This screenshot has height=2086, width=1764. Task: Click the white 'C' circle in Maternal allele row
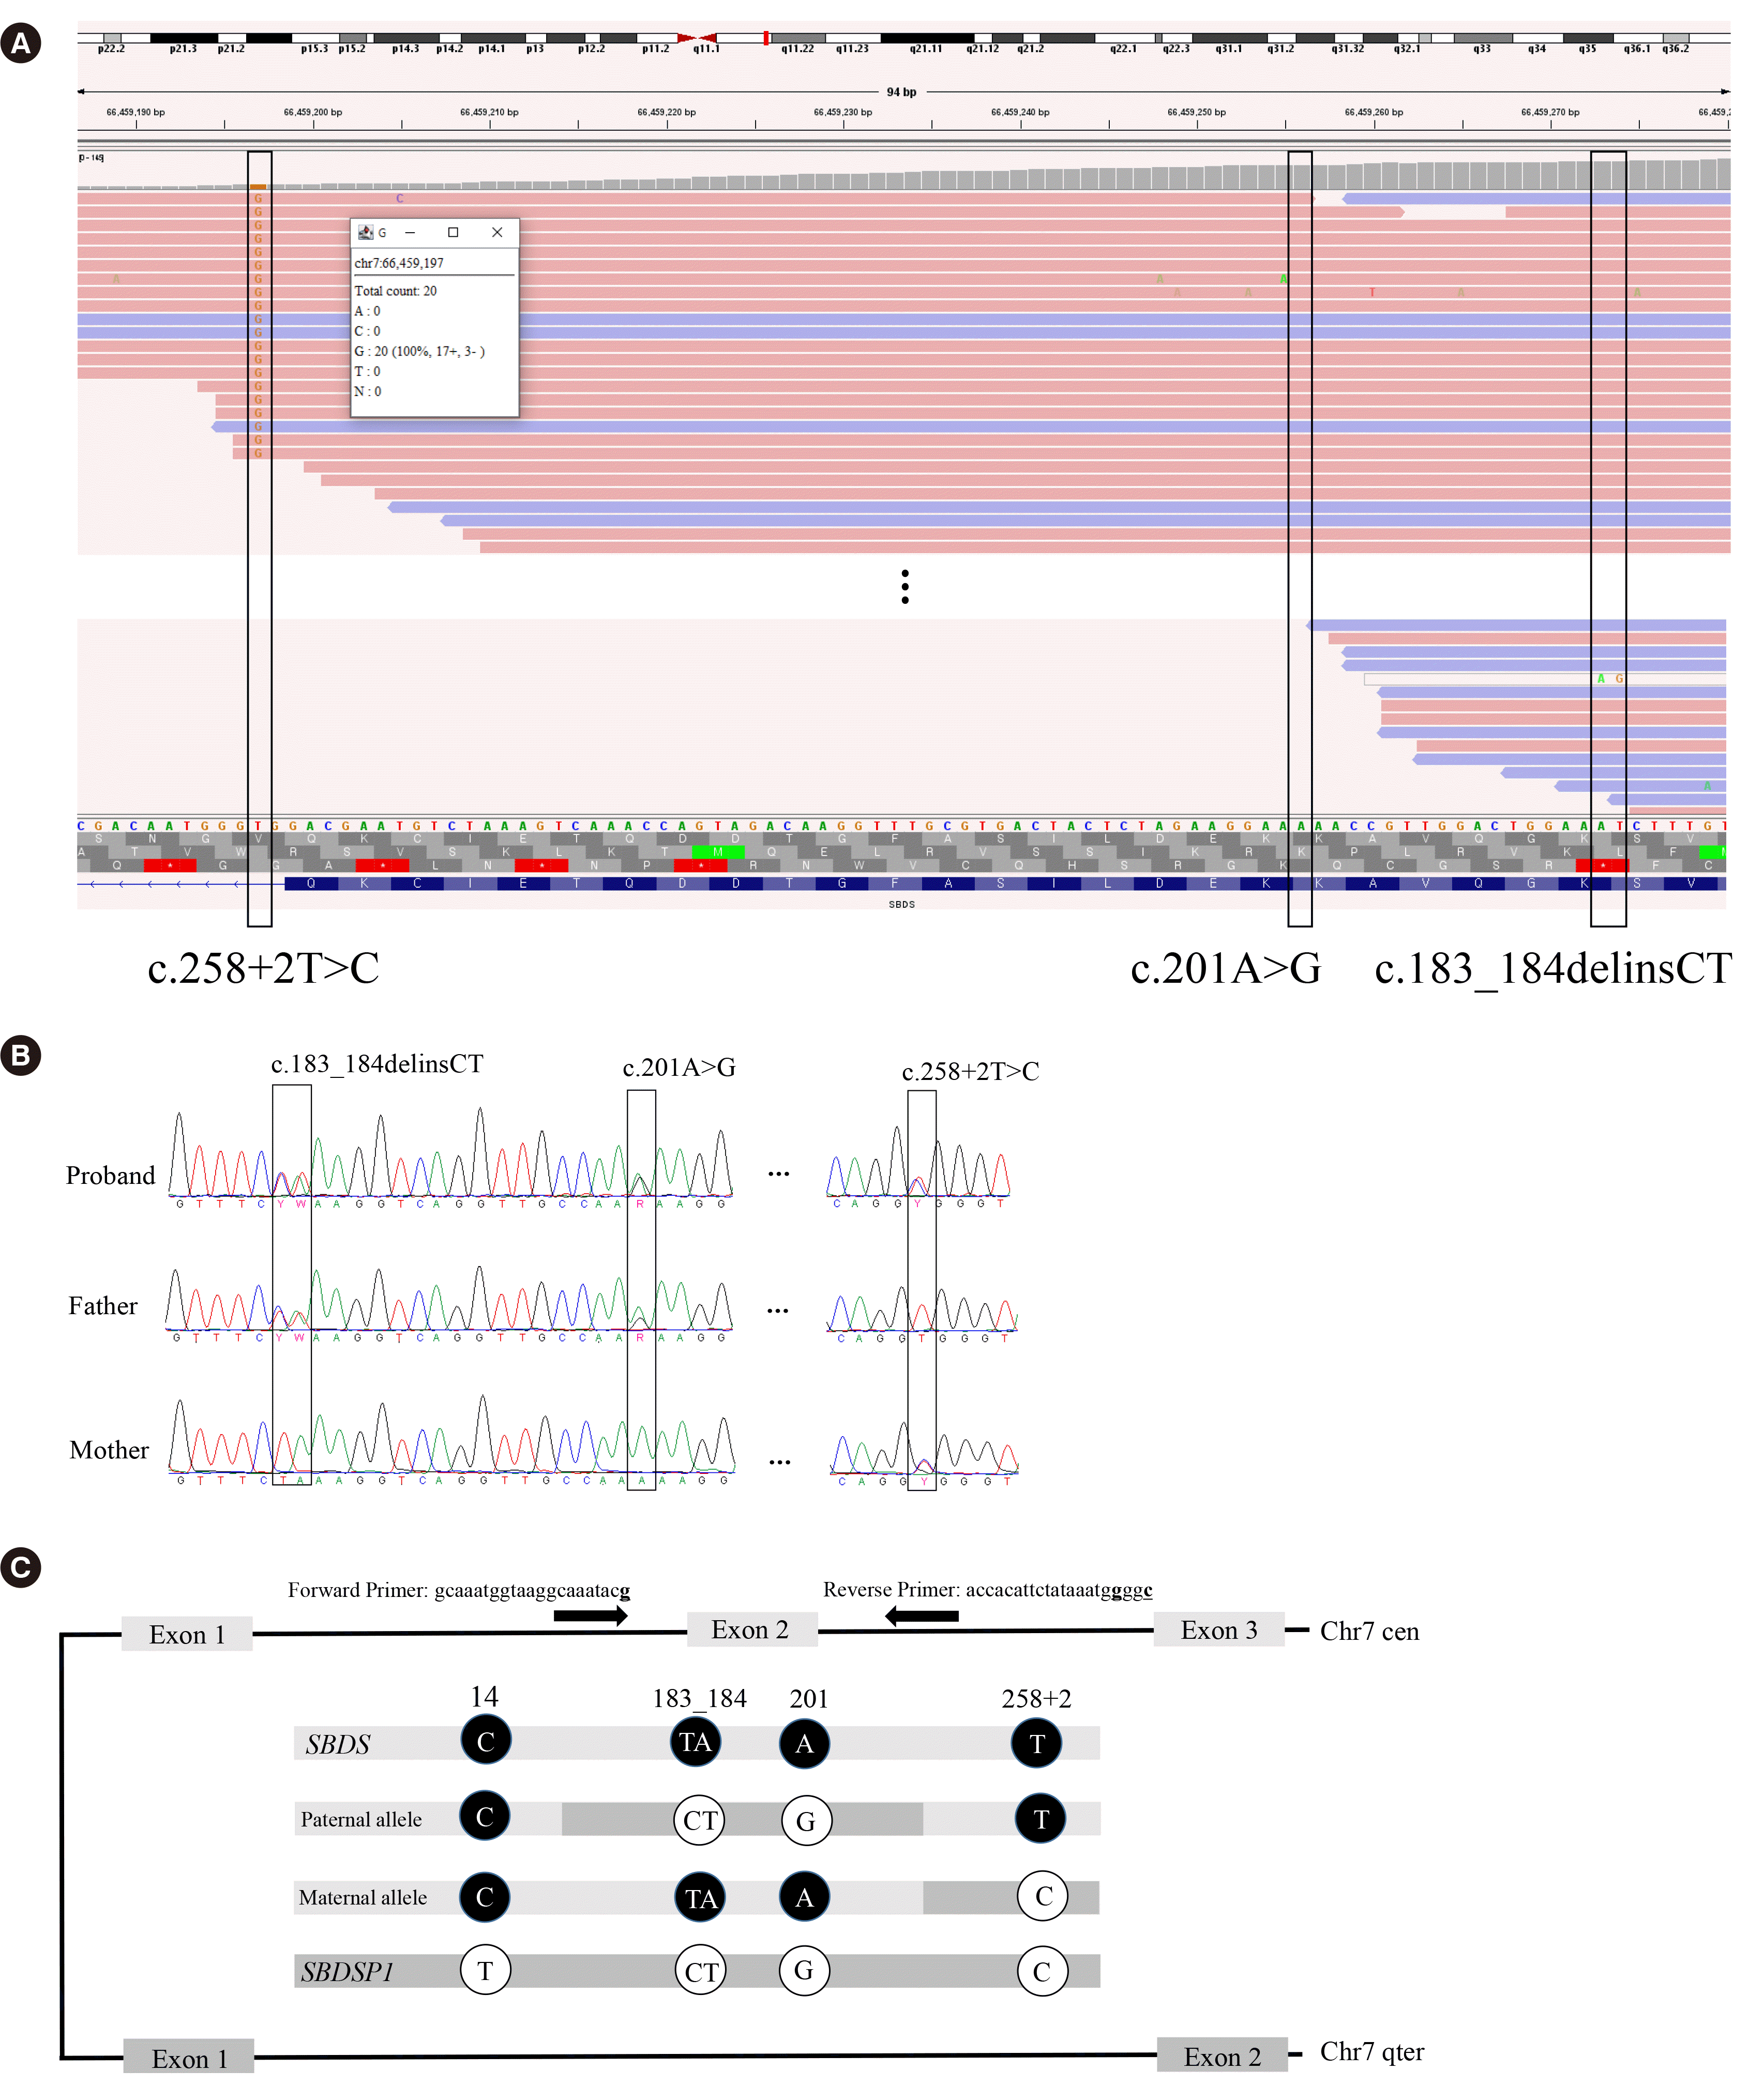click(x=1043, y=1895)
